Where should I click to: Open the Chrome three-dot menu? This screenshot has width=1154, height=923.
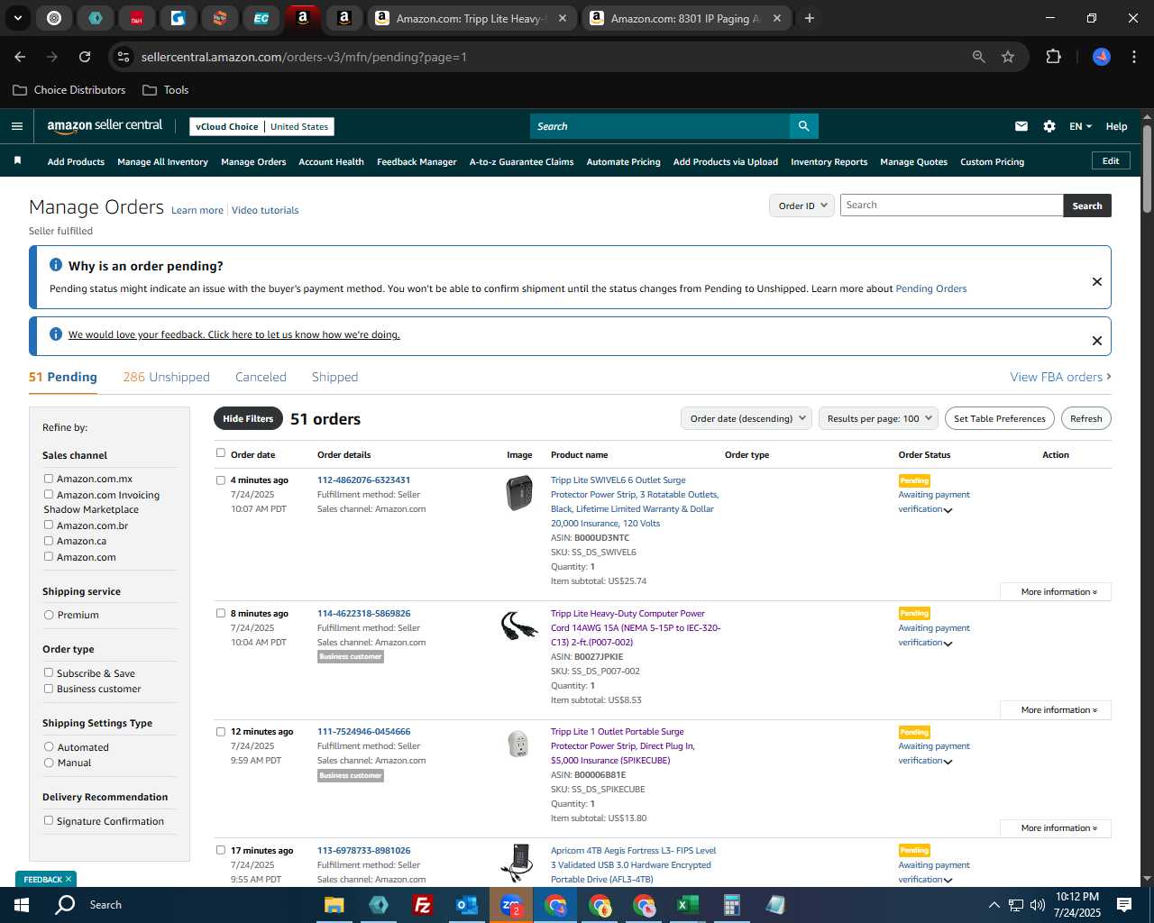tap(1132, 57)
